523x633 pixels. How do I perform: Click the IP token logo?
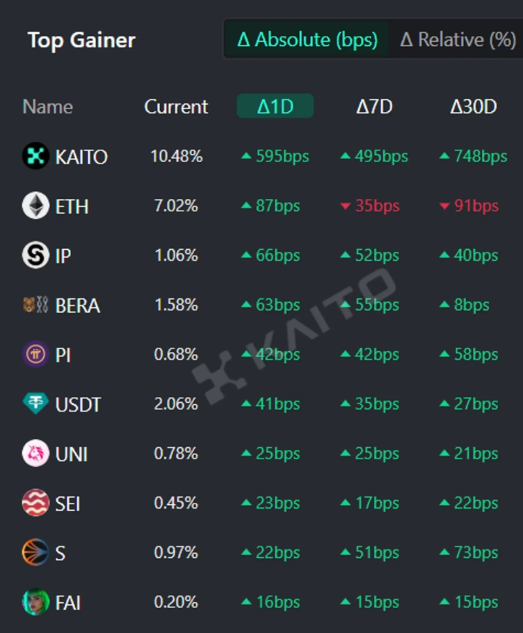35,255
